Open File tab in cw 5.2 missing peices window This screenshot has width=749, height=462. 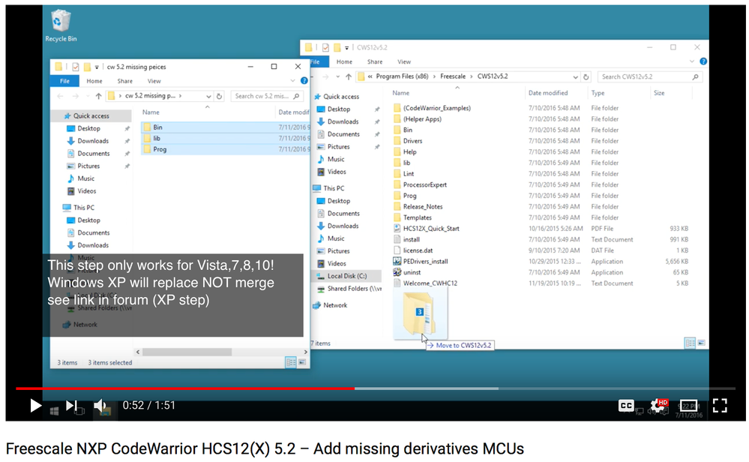pos(64,81)
